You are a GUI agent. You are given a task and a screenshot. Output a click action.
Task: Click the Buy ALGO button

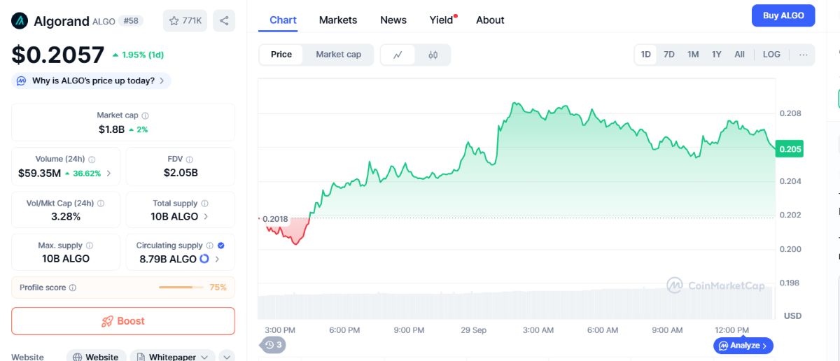[783, 15]
